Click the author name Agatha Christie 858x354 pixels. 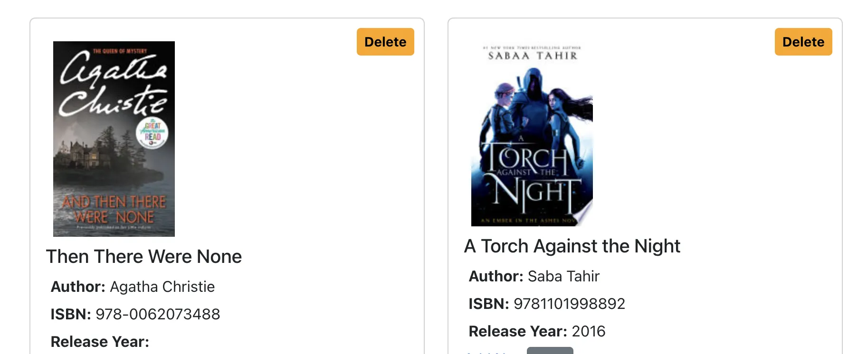tap(162, 287)
